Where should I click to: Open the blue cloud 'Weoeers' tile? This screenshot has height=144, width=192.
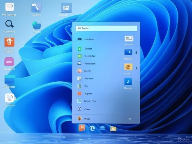(x=128, y=52)
